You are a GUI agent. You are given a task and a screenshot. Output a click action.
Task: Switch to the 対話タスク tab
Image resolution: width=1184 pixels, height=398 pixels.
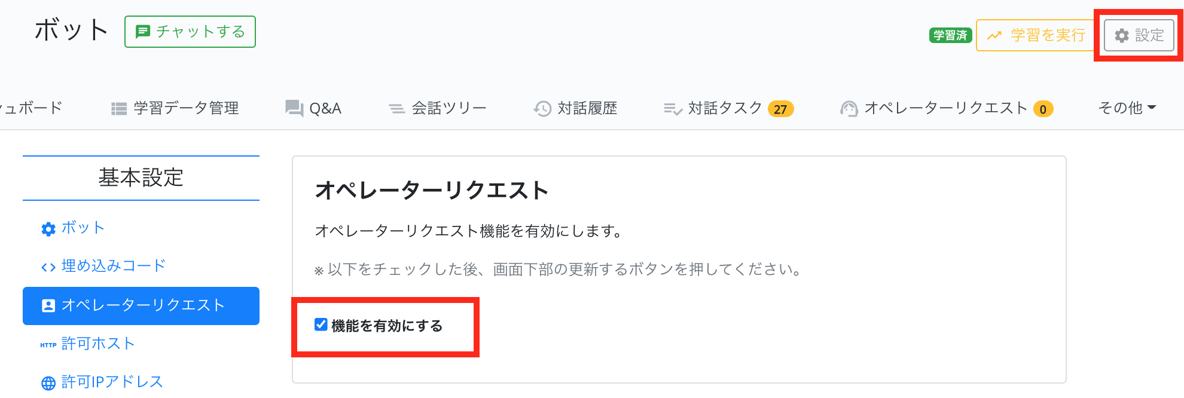pyautogui.click(x=725, y=108)
